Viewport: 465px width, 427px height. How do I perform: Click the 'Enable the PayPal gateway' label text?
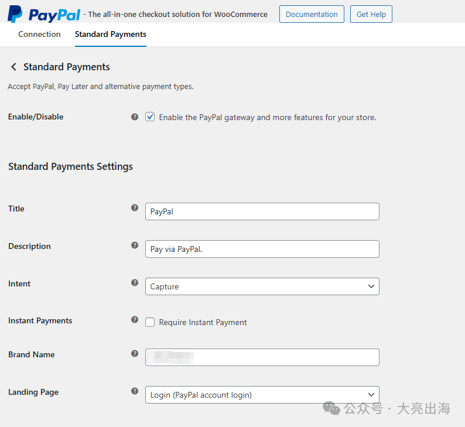(x=268, y=117)
